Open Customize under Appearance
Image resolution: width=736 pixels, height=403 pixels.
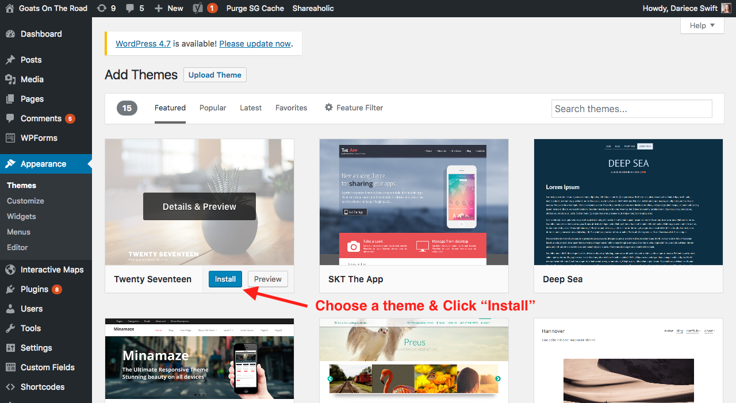coord(25,201)
